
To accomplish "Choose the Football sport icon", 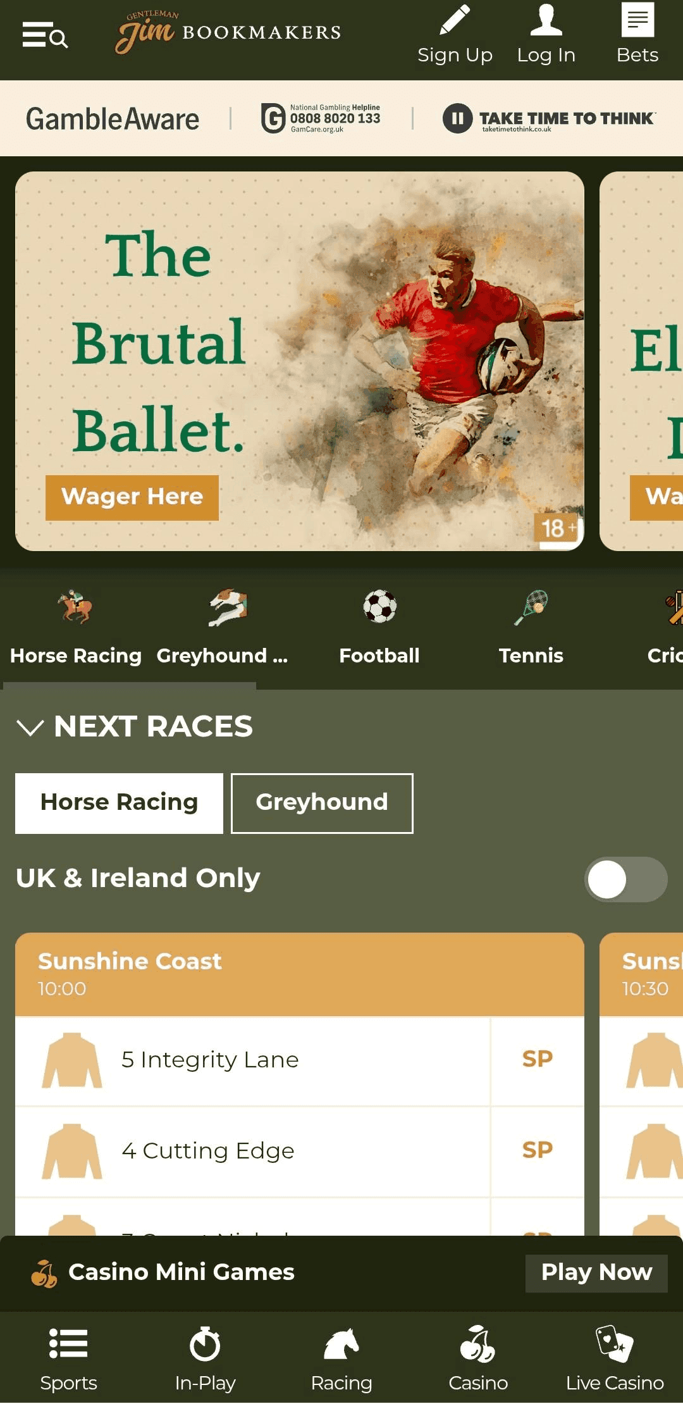I will point(379,606).
